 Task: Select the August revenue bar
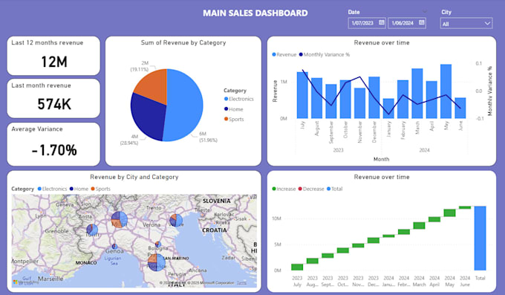pos(317,98)
